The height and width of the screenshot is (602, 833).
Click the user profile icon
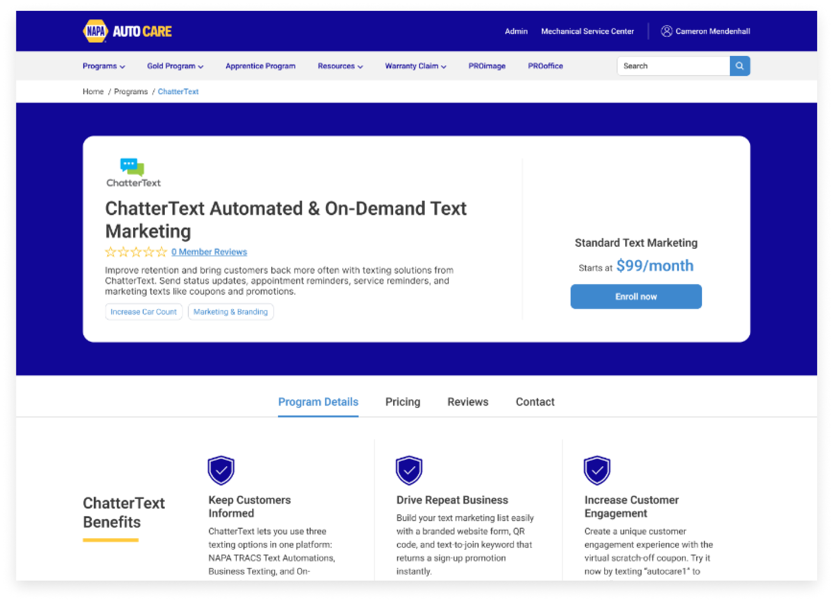point(666,31)
